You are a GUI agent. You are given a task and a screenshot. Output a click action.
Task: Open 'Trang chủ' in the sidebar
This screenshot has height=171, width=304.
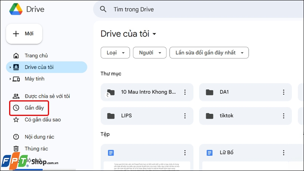46,55
